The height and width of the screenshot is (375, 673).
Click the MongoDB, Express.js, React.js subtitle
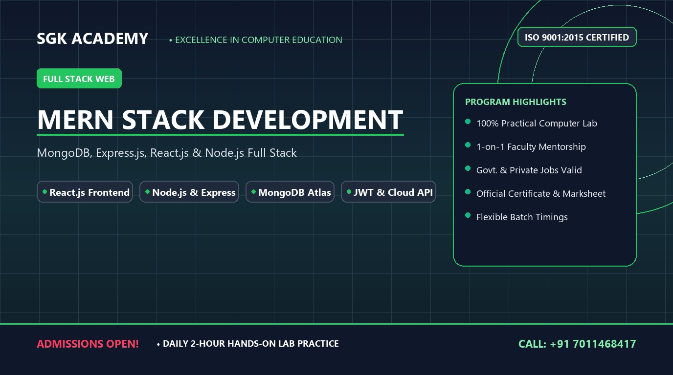point(167,153)
